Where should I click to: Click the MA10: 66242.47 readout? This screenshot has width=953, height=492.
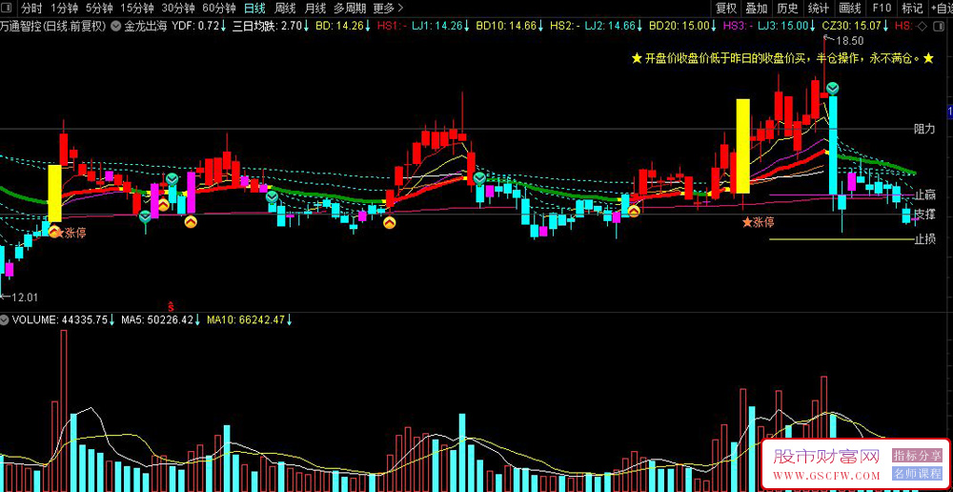(x=250, y=318)
